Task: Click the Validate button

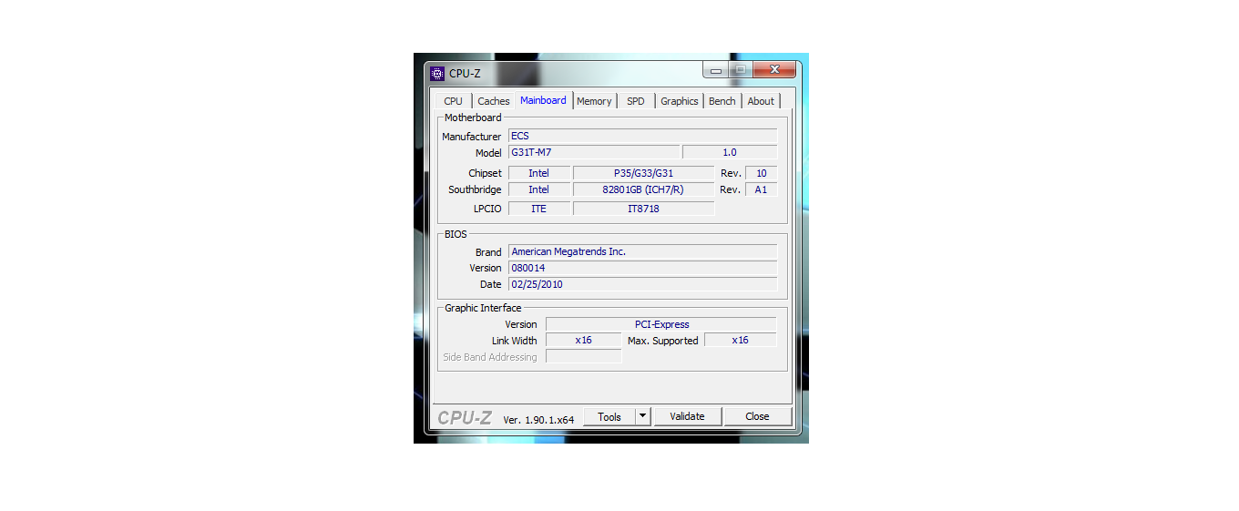Action: (688, 416)
